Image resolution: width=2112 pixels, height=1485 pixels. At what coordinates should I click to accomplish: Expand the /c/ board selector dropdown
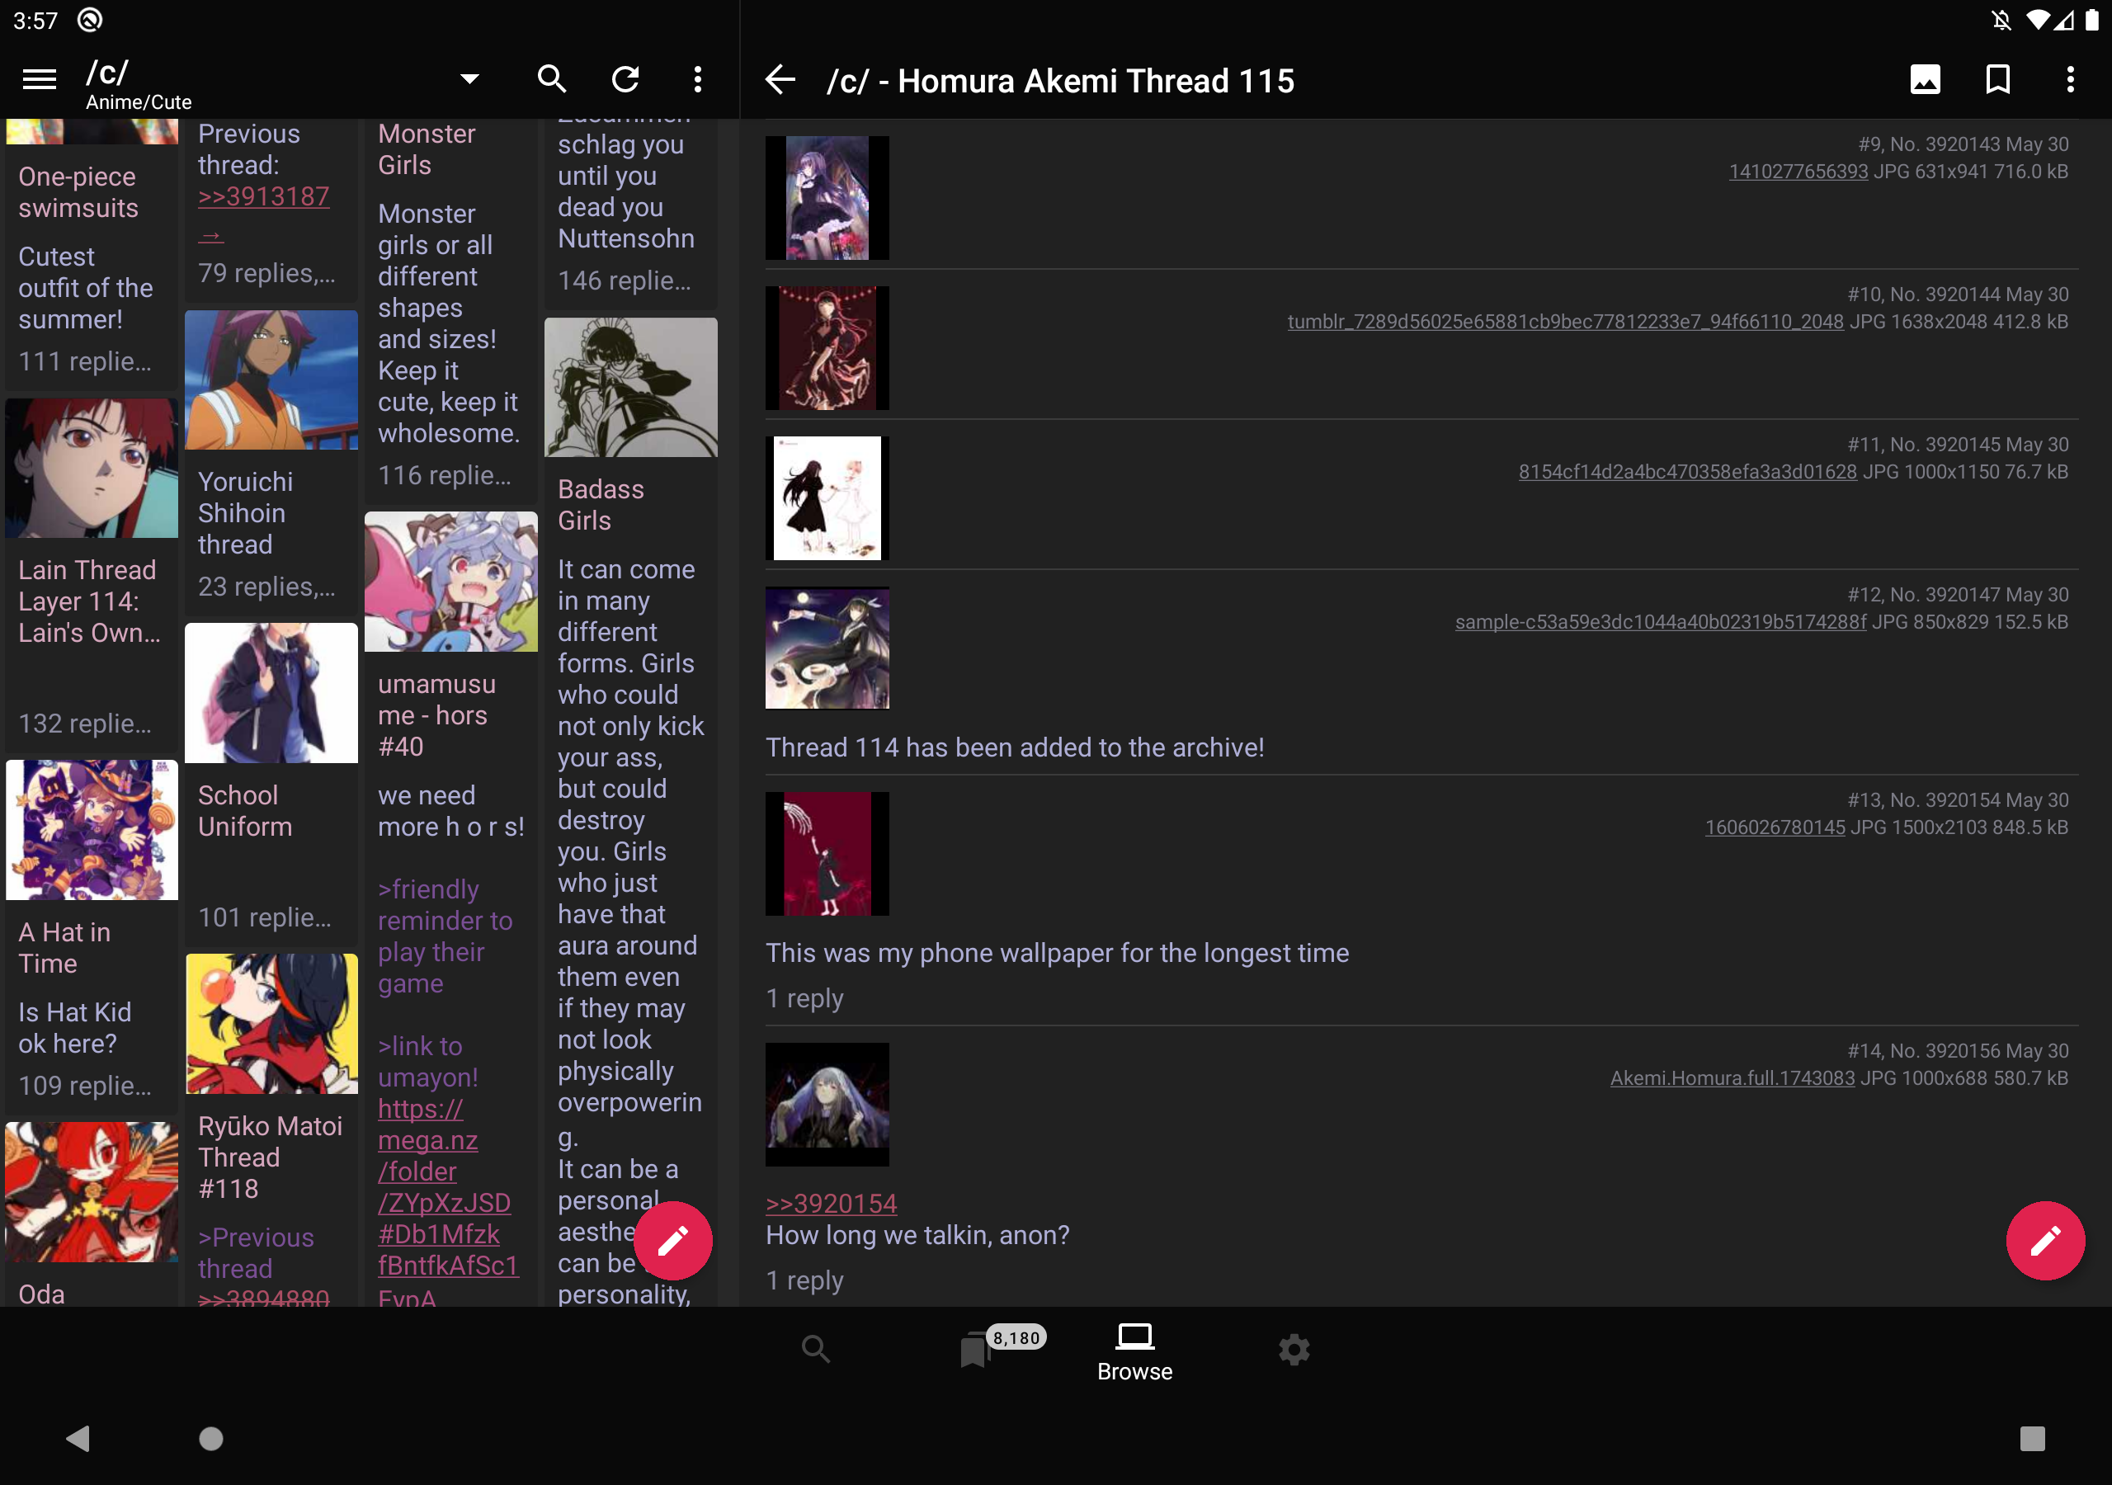click(x=469, y=80)
